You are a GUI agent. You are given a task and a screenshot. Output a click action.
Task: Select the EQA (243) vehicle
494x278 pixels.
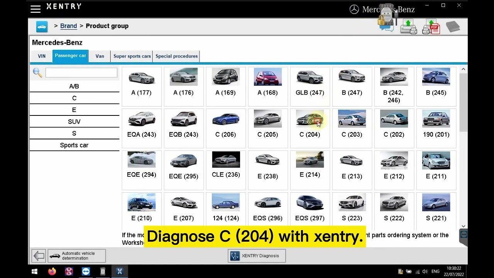[142, 128]
